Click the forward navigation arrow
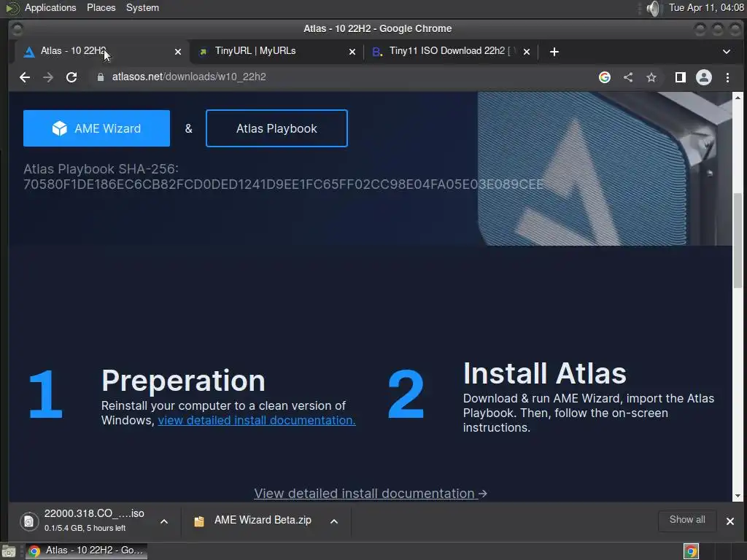The image size is (747, 560). pyautogui.click(x=48, y=77)
